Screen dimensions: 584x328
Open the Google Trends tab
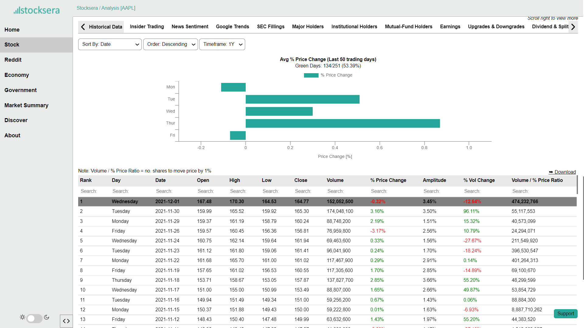tap(232, 27)
